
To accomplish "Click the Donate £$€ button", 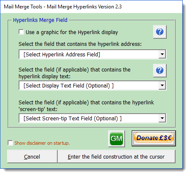I will click(154, 138).
